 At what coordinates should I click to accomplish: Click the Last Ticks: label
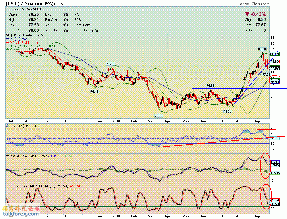coord(83,25)
